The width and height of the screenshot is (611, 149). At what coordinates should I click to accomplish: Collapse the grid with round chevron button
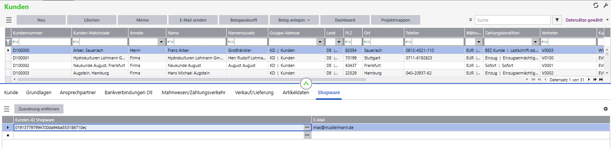(306, 84)
